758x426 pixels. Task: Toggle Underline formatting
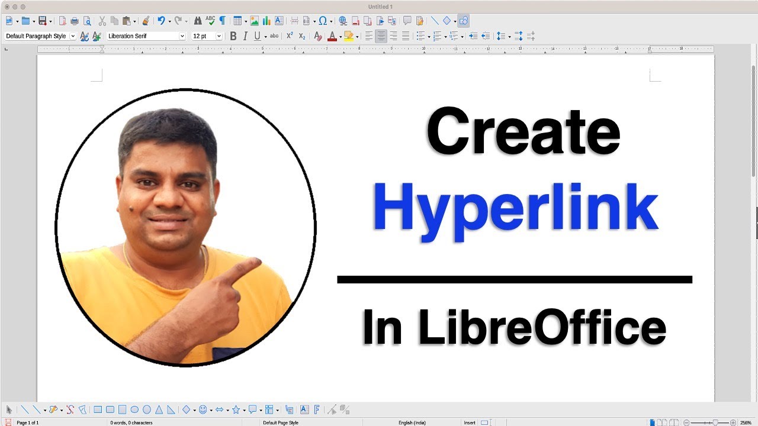[257, 36]
